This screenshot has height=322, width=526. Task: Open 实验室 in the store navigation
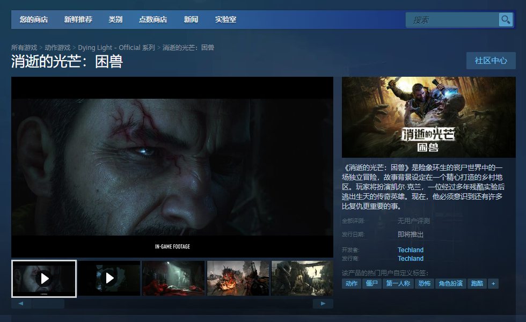coord(225,19)
